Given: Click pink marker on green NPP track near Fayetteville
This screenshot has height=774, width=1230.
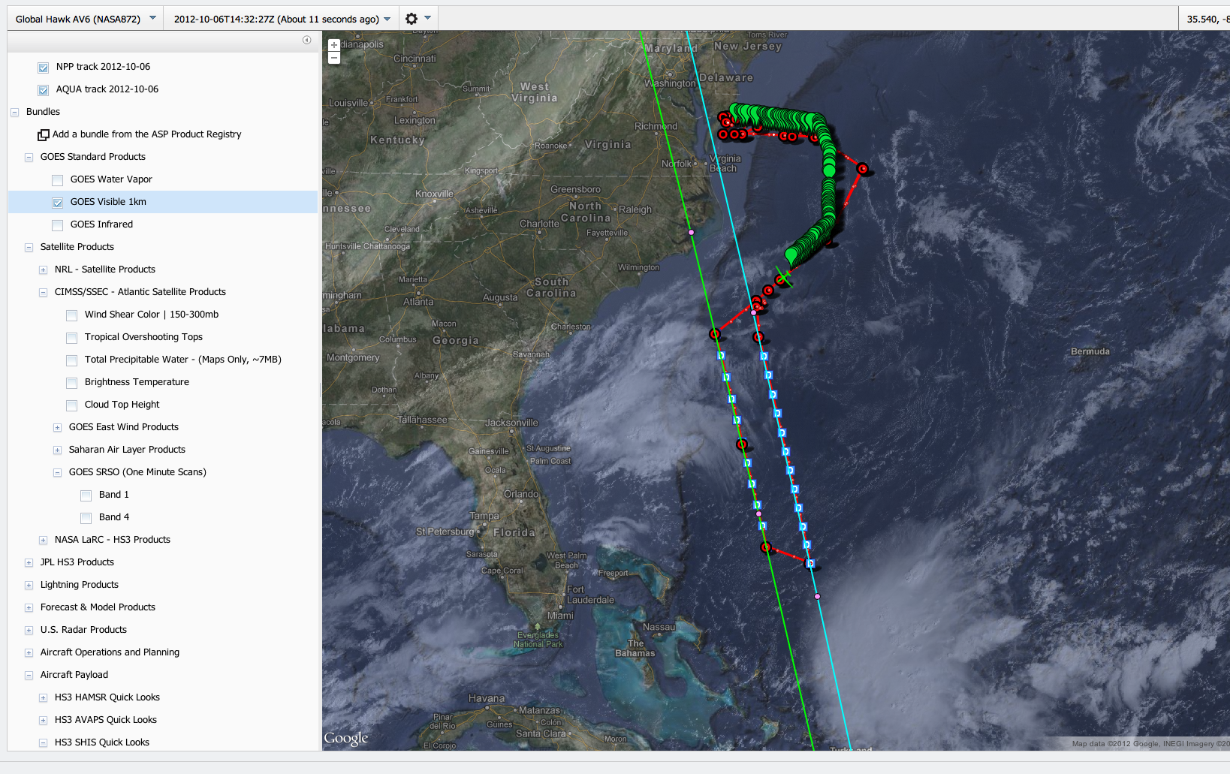Looking at the screenshot, I should (692, 233).
